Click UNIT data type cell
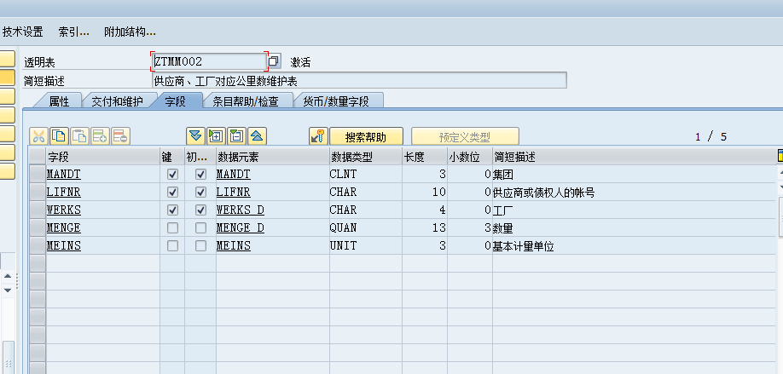Viewport: 783px width, 374px height. coord(366,246)
